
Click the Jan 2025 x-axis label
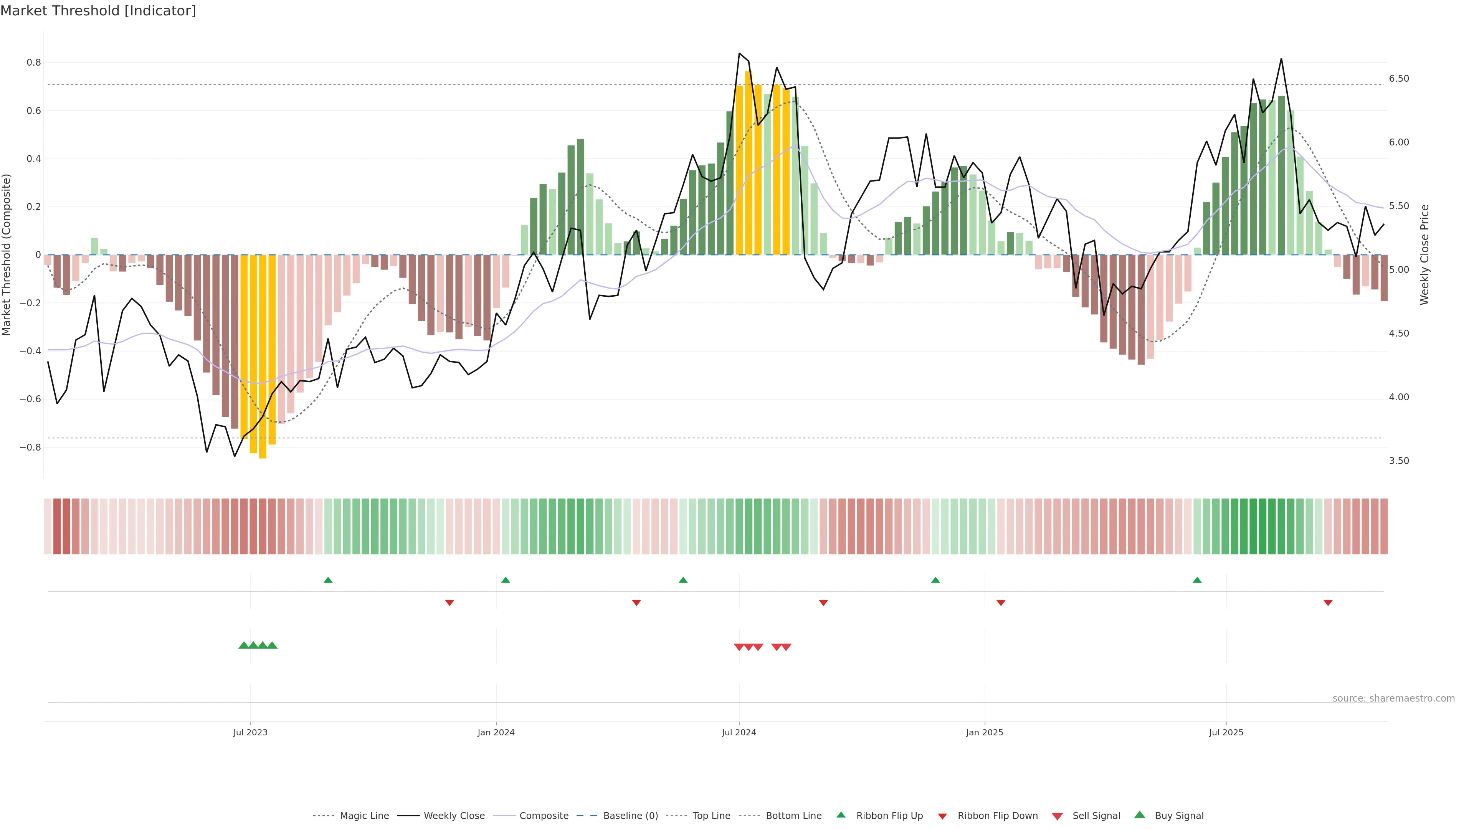984,732
